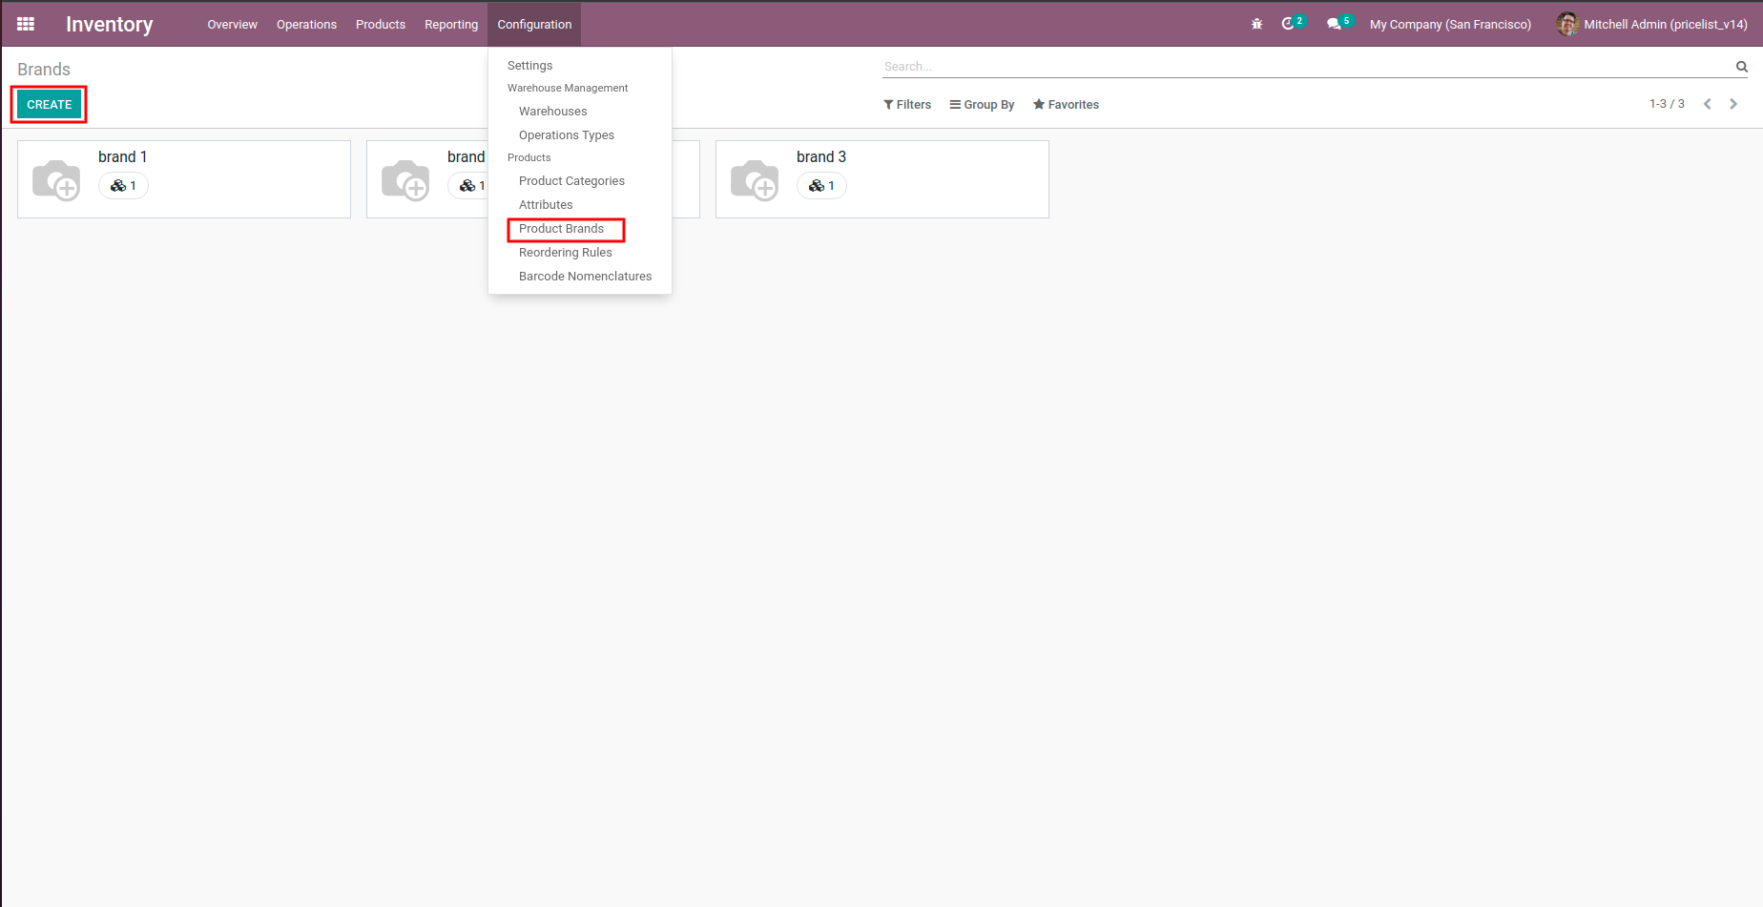Click Mitchell Admin user avatar

pyautogui.click(x=1567, y=24)
